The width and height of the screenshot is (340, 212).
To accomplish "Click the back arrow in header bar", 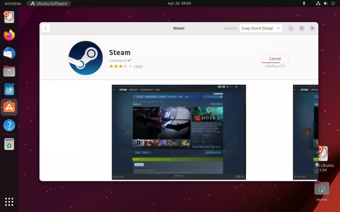I will click(x=46, y=28).
